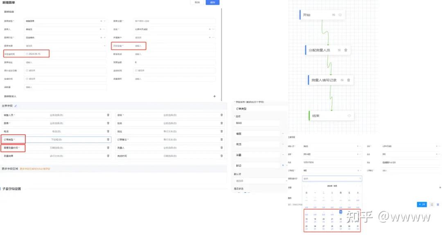The width and height of the screenshot is (442, 235).
Task: Click the blue upload button near calendar
Action: pyautogui.click(x=422, y=204)
